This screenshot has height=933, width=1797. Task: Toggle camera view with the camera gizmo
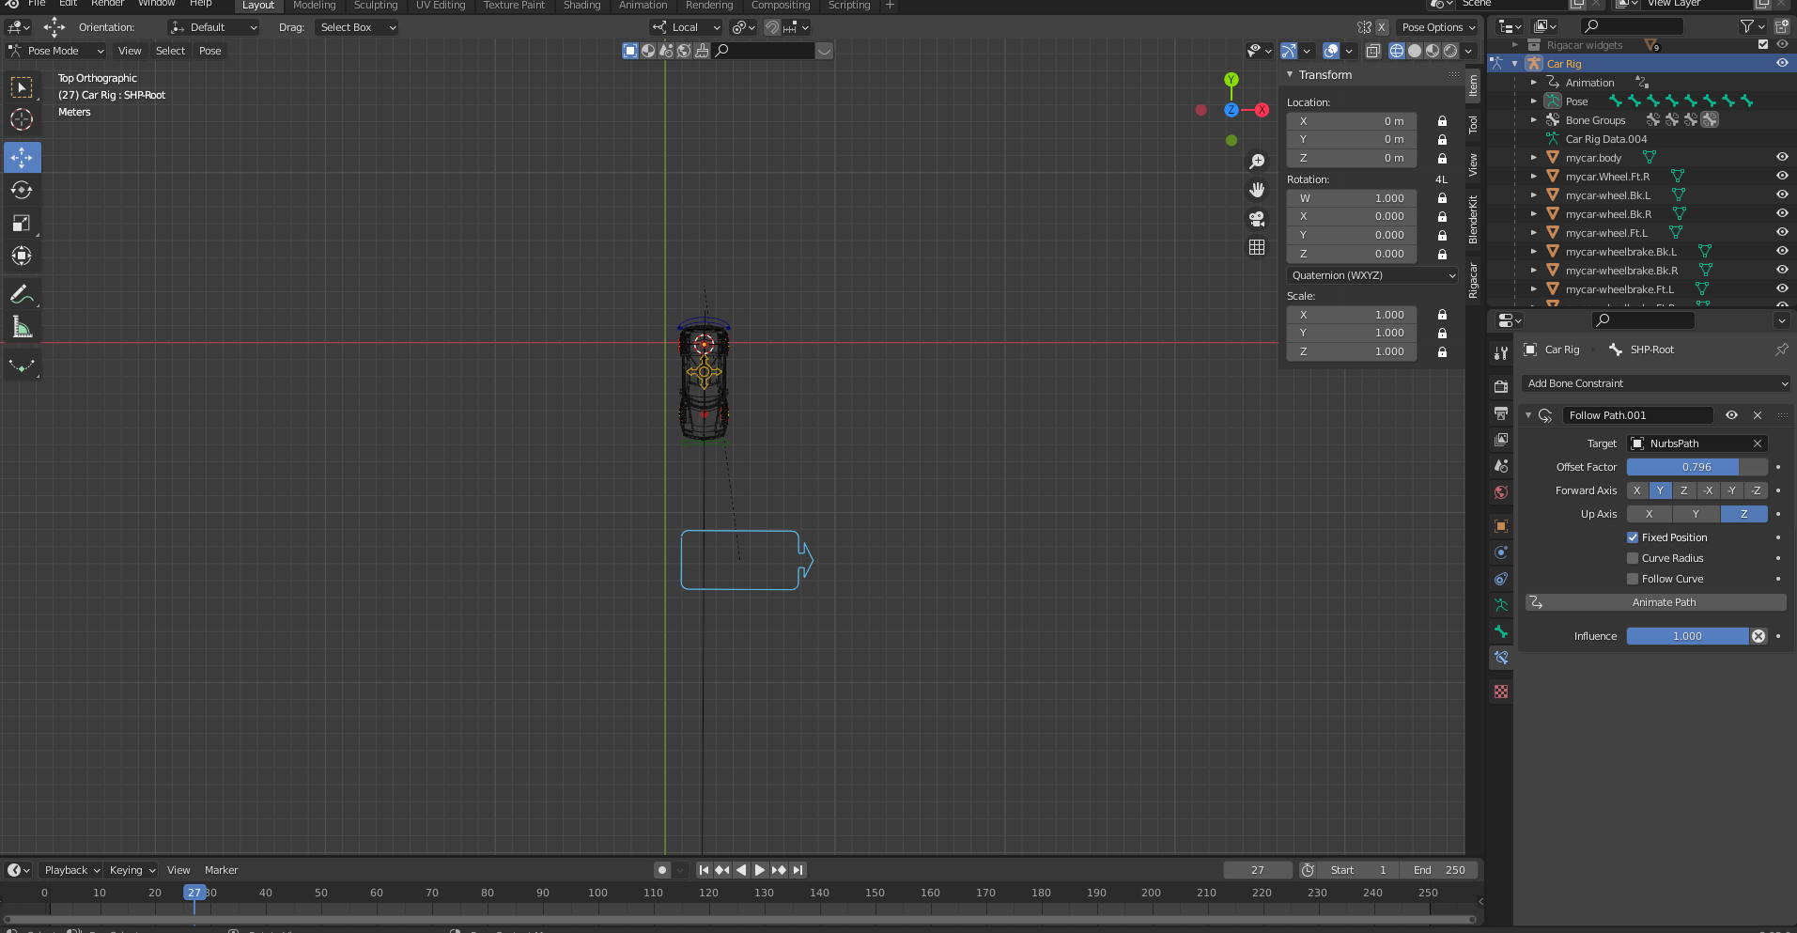click(x=1257, y=219)
